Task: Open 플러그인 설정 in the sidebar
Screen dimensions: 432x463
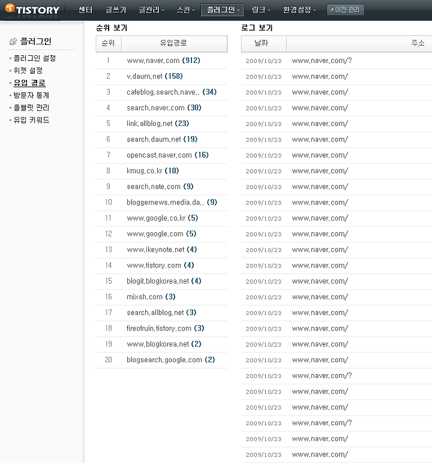Action: coord(35,58)
